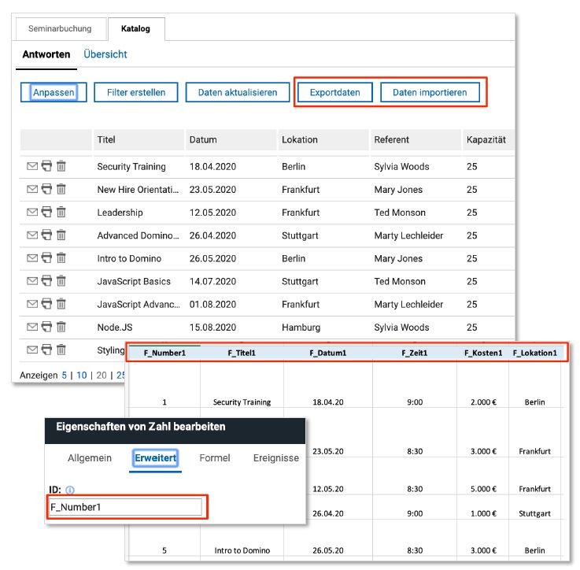The width and height of the screenshot is (580, 570).
Task: Printer icon for JavaScript Advanced row
Action: pos(46,304)
